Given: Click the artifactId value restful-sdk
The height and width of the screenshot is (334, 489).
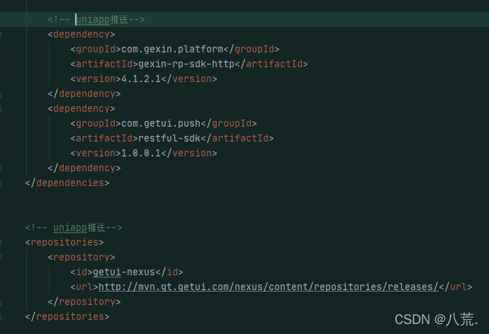Looking at the screenshot, I should pos(169,138).
